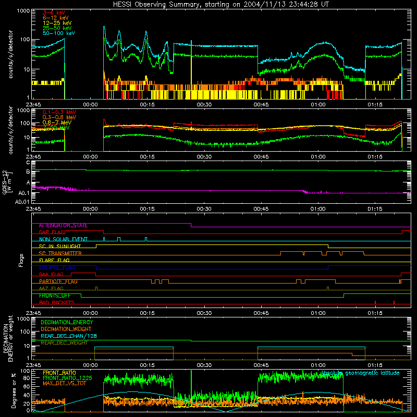417x417 pixels.
Task: Select the 00:15 time label under decimation panel
Action: [147, 365]
